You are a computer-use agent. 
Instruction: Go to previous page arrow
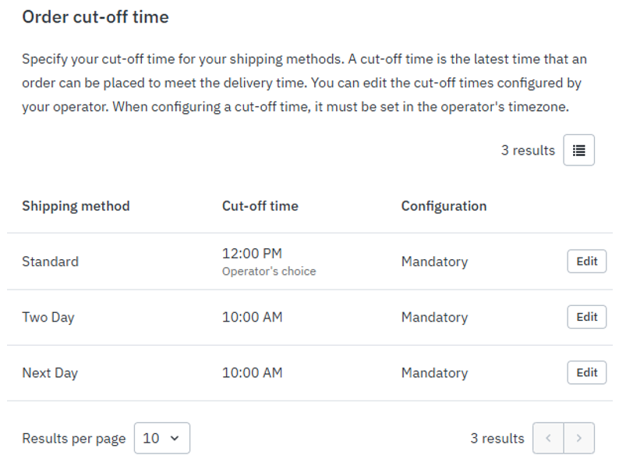click(548, 438)
